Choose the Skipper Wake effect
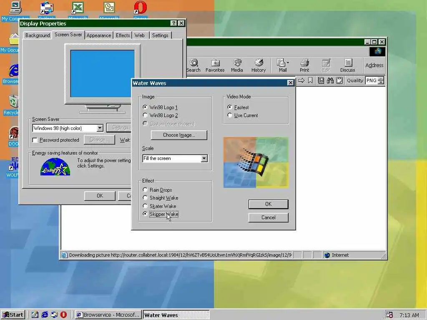The width and height of the screenshot is (427, 320). click(x=161, y=214)
